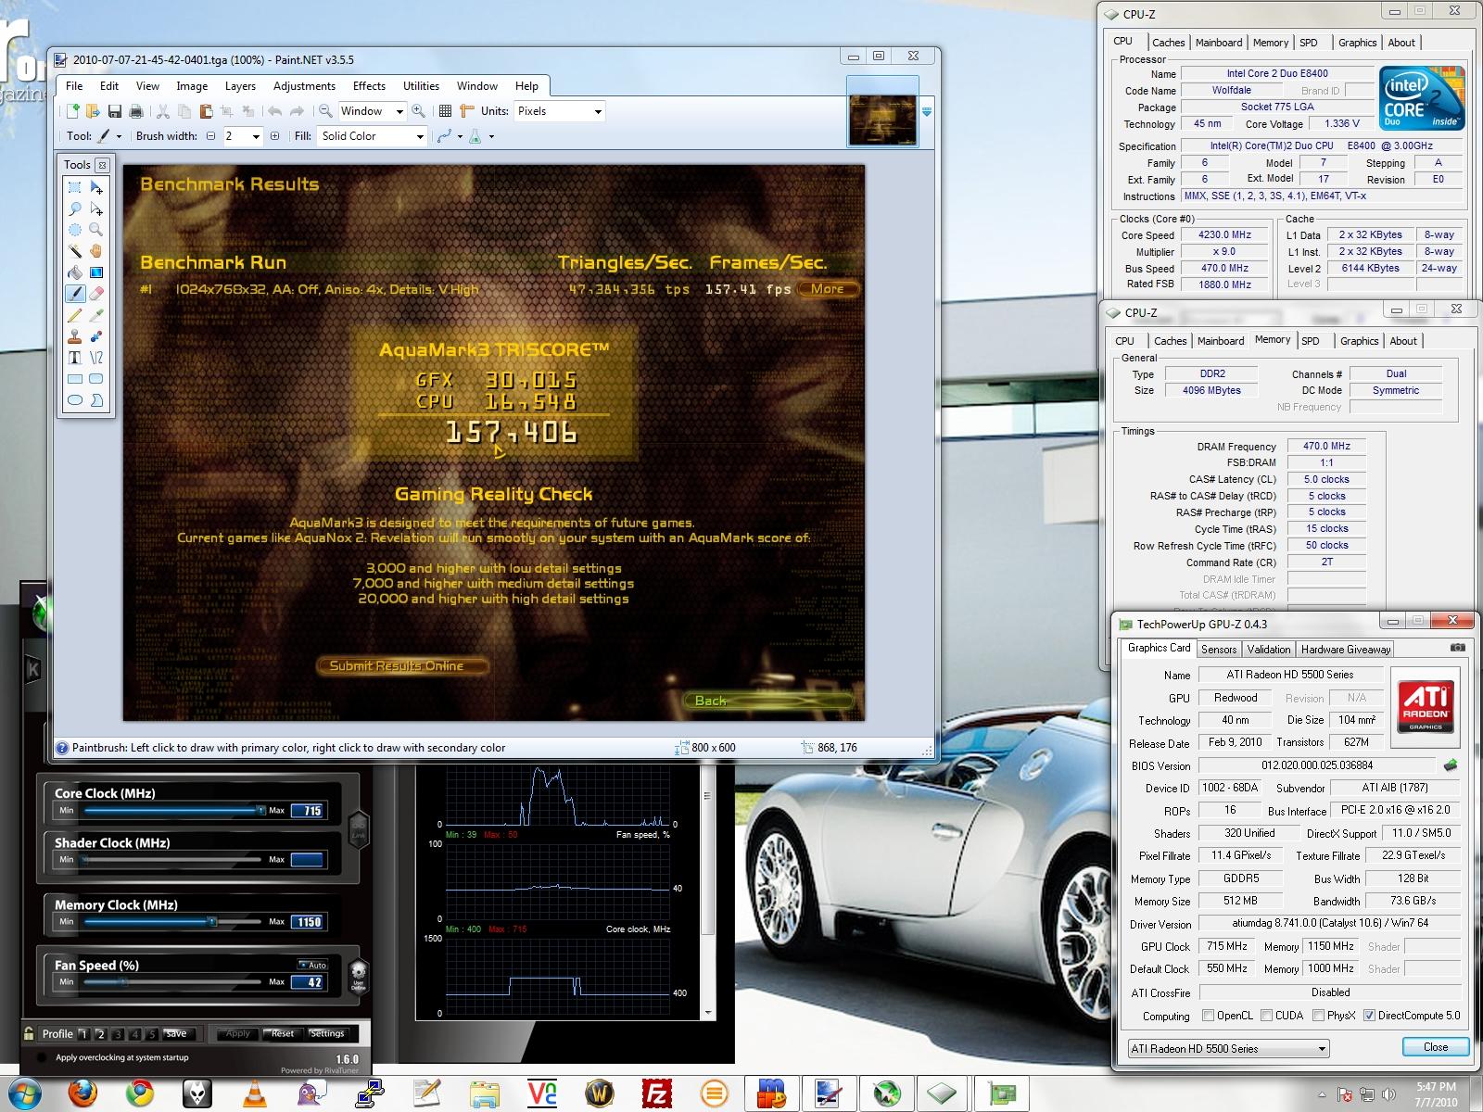Select the Line/Curve tool
Viewport: 1483px width, 1112px height.
[x=96, y=358]
